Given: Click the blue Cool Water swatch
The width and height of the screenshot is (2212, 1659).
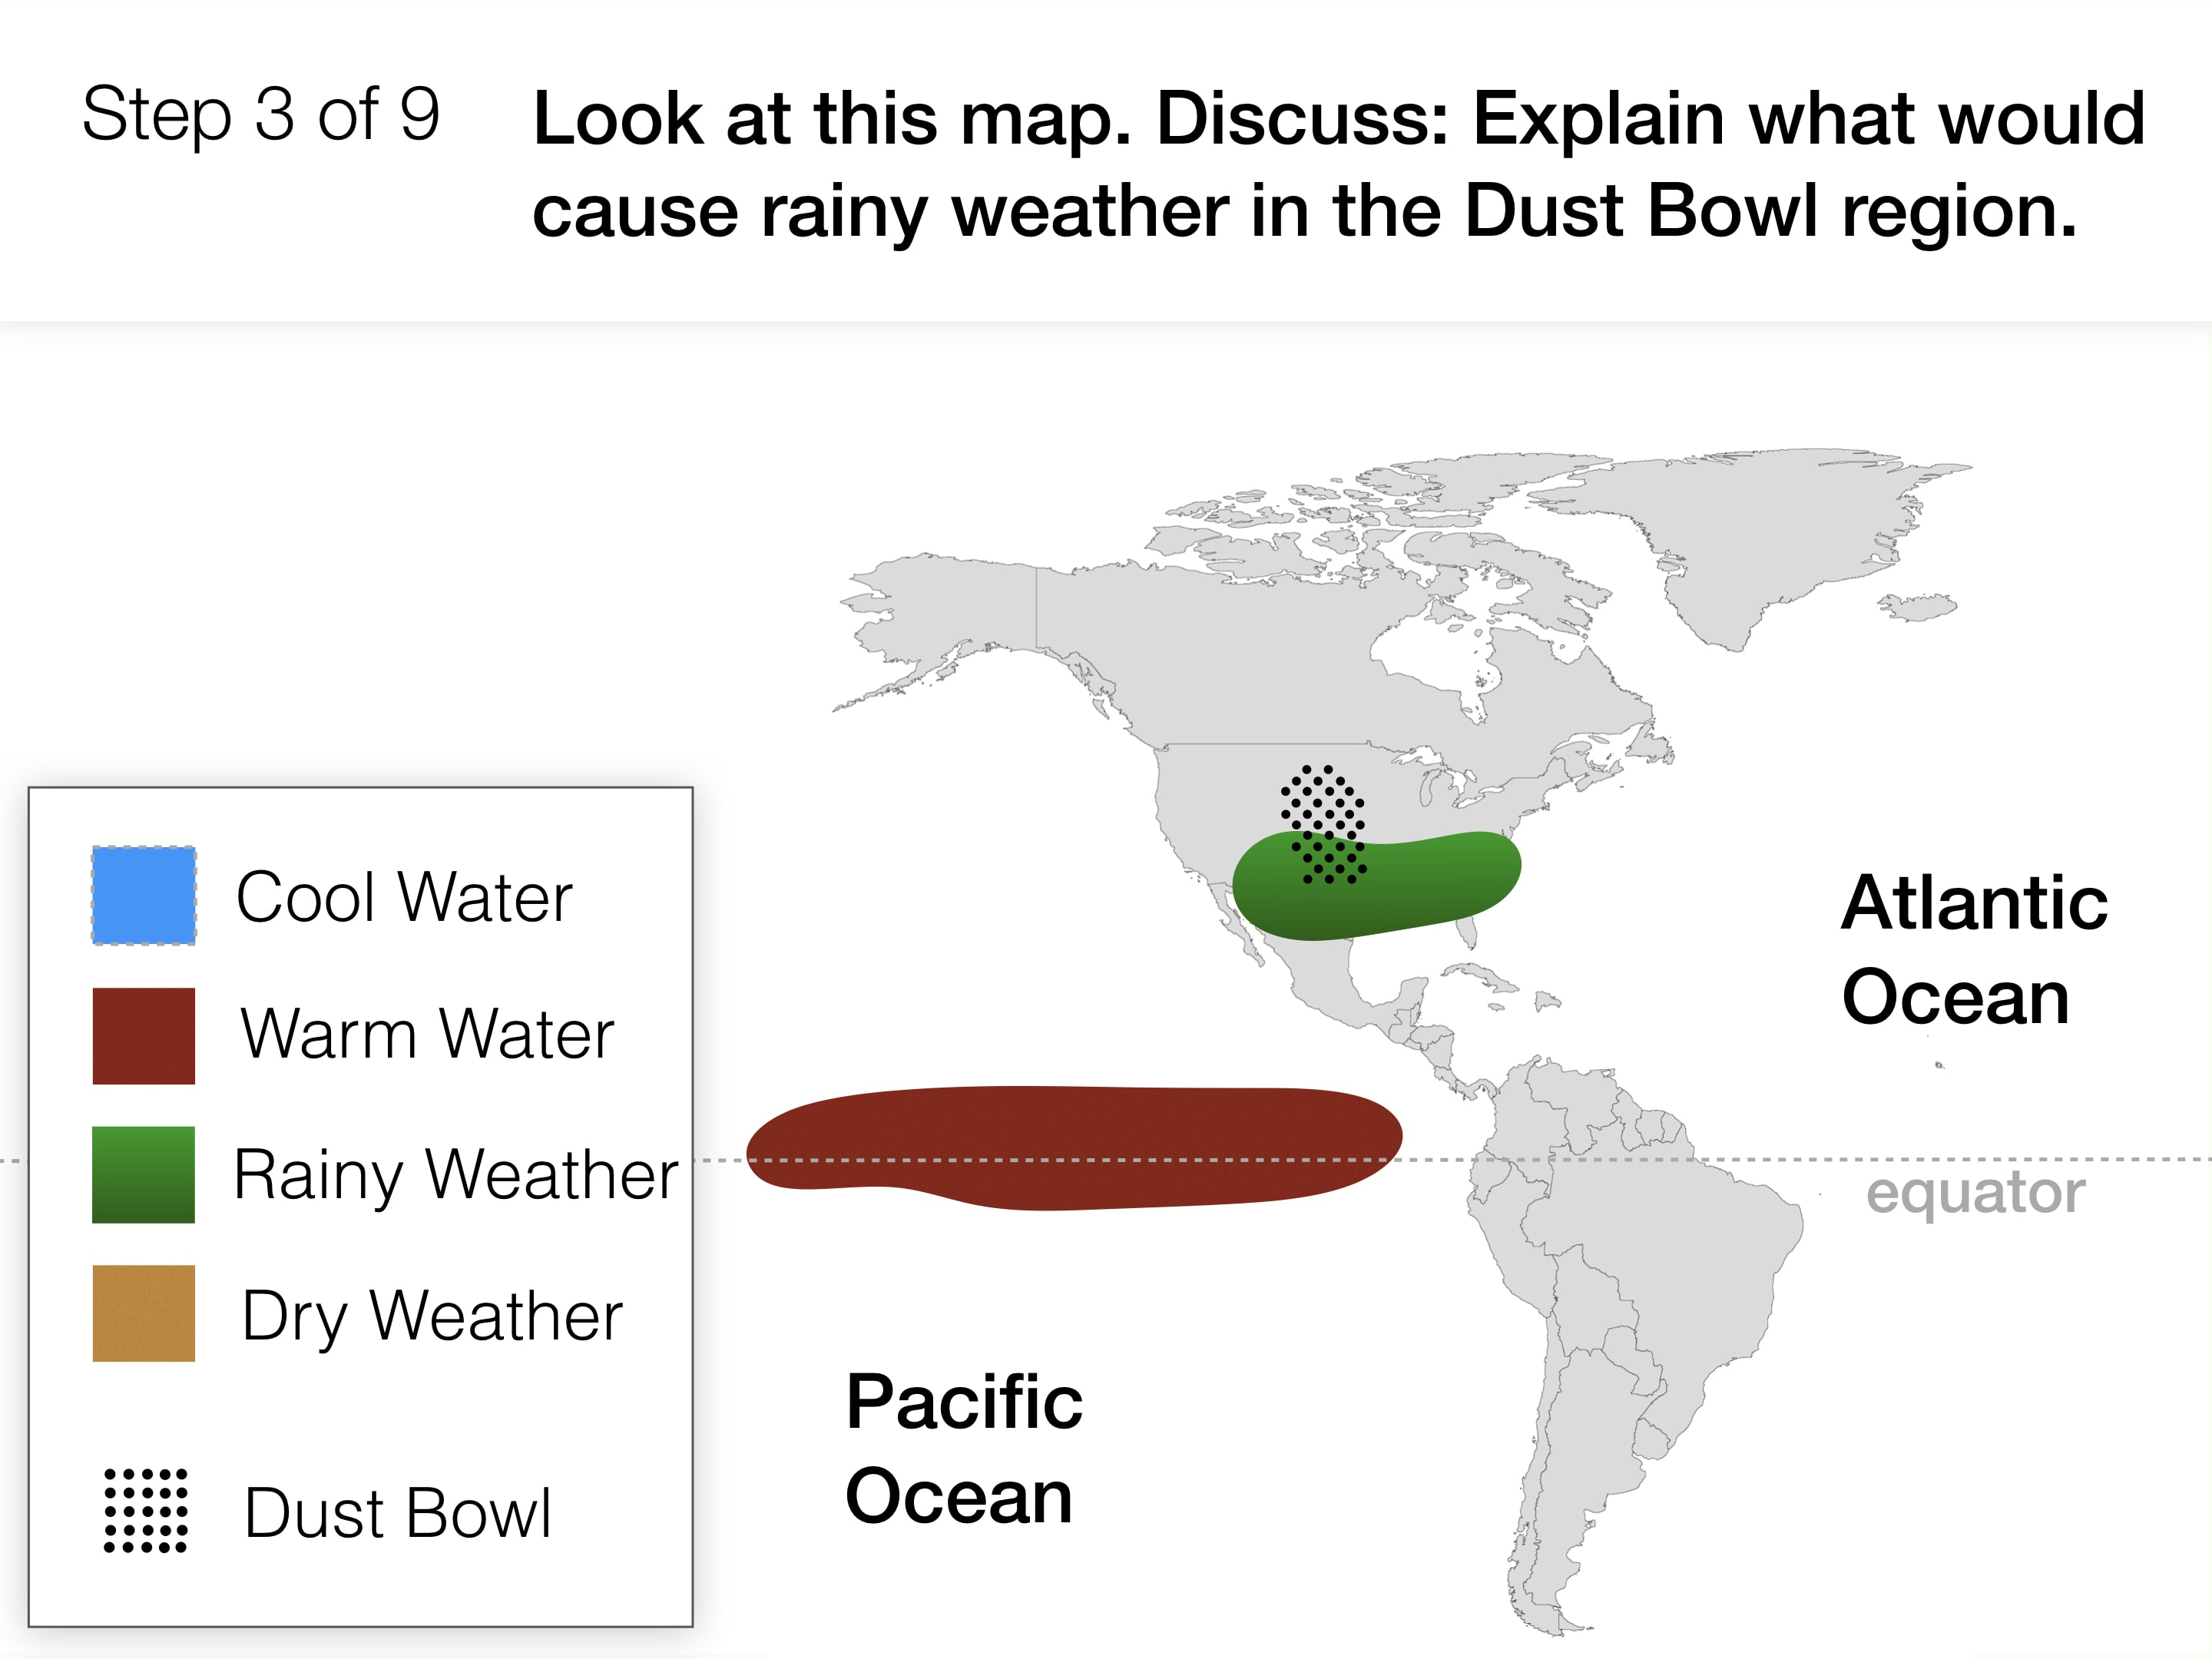Looking at the screenshot, I should click(x=144, y=895).
